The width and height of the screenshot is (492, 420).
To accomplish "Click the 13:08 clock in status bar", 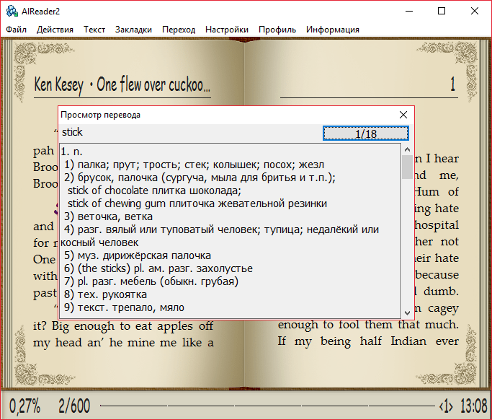I will point(474,406).
